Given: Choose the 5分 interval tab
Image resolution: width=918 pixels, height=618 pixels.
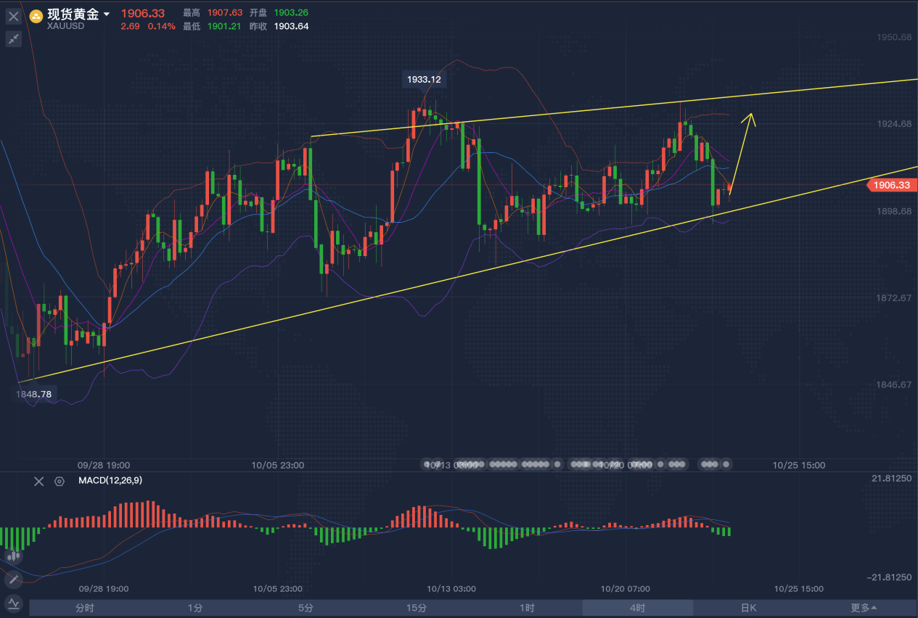Looking at the screenshot, I should 306,608.
